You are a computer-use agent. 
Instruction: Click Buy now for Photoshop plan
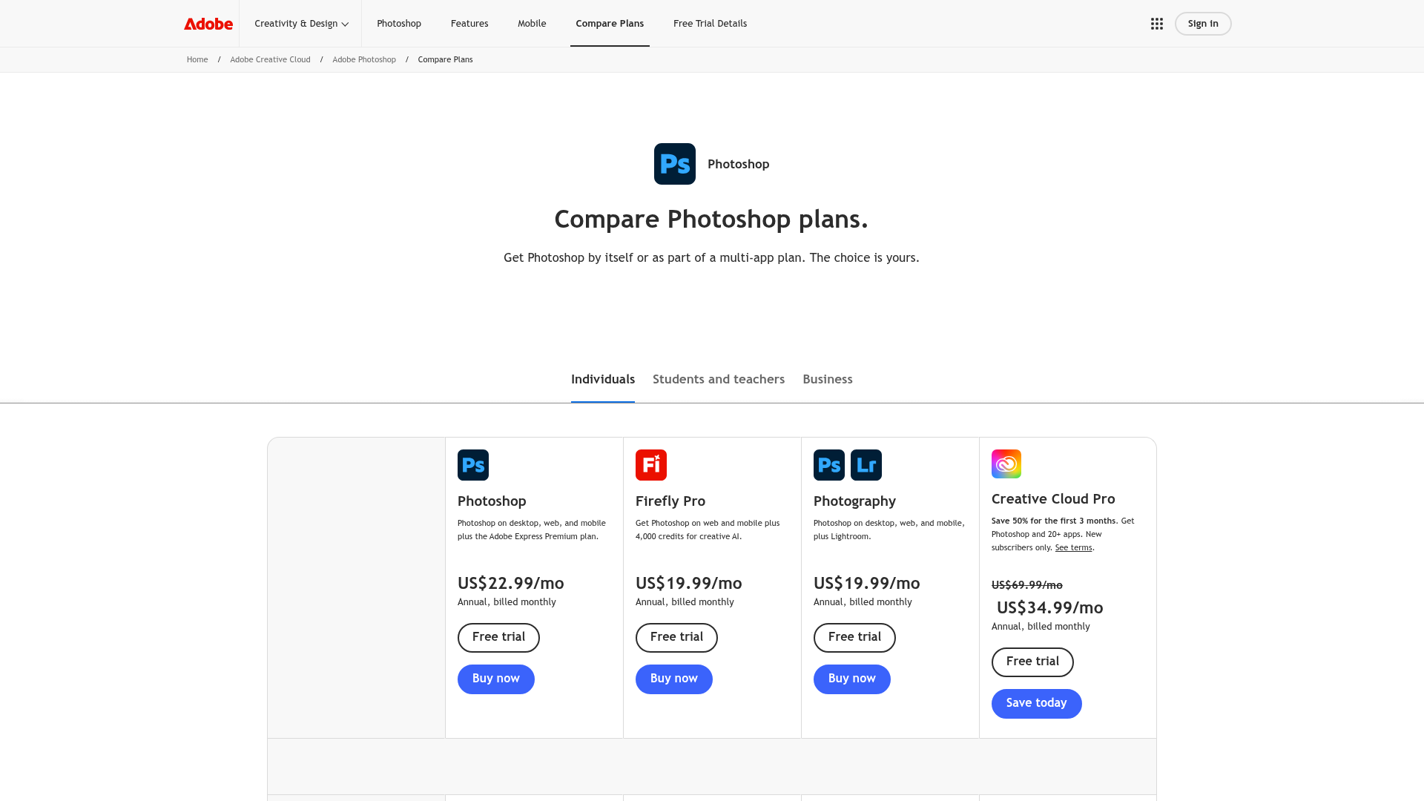(x=496, y=679)
